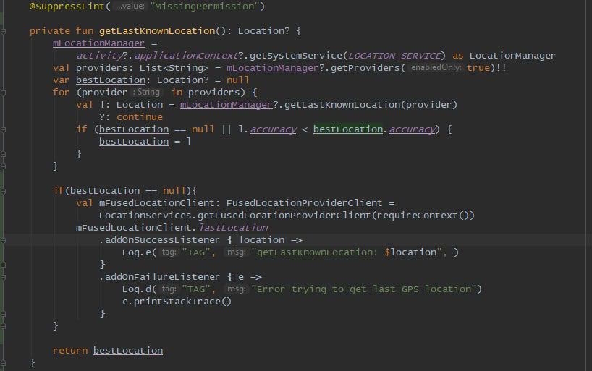592x371 pixels.
Task: Click the enabledOnly: parameter hint
Action: coord(436,67)
